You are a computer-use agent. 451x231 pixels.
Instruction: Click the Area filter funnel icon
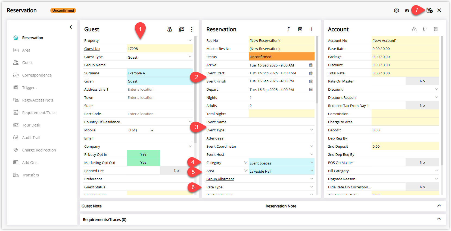pos(245,170)
